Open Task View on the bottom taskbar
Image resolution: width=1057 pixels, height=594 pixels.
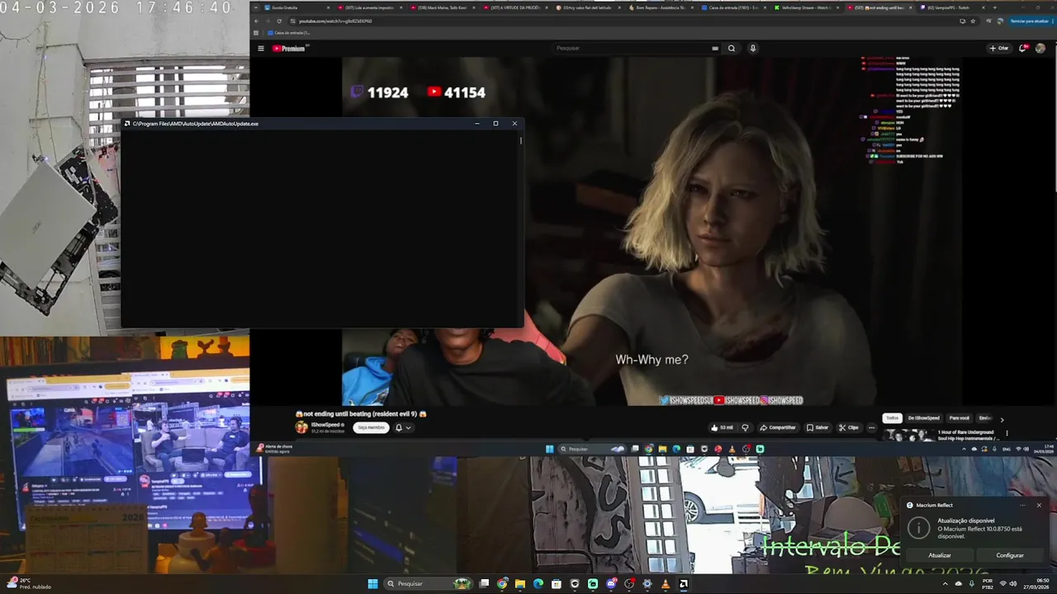[484, 583]
